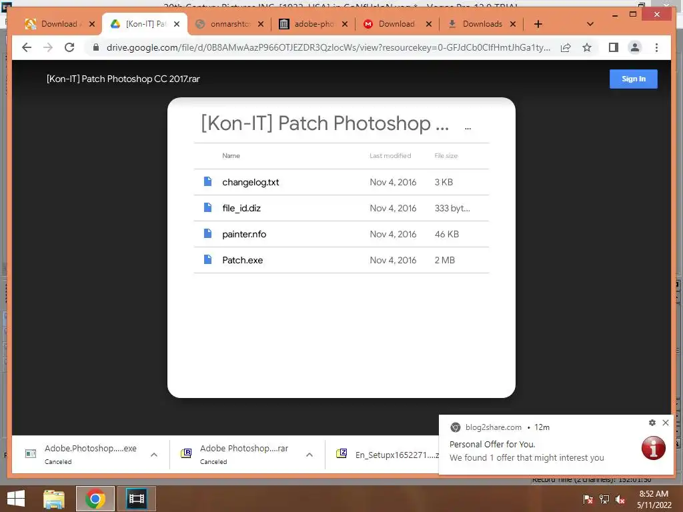The image size is (683, 512).
Task: Dismiss the blog2share notification
Action: [x=666, y=422]
